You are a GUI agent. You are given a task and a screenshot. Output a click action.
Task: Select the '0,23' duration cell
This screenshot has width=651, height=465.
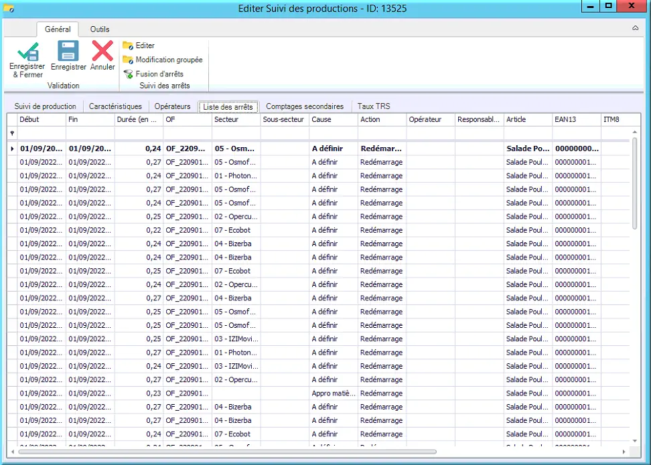139,393
